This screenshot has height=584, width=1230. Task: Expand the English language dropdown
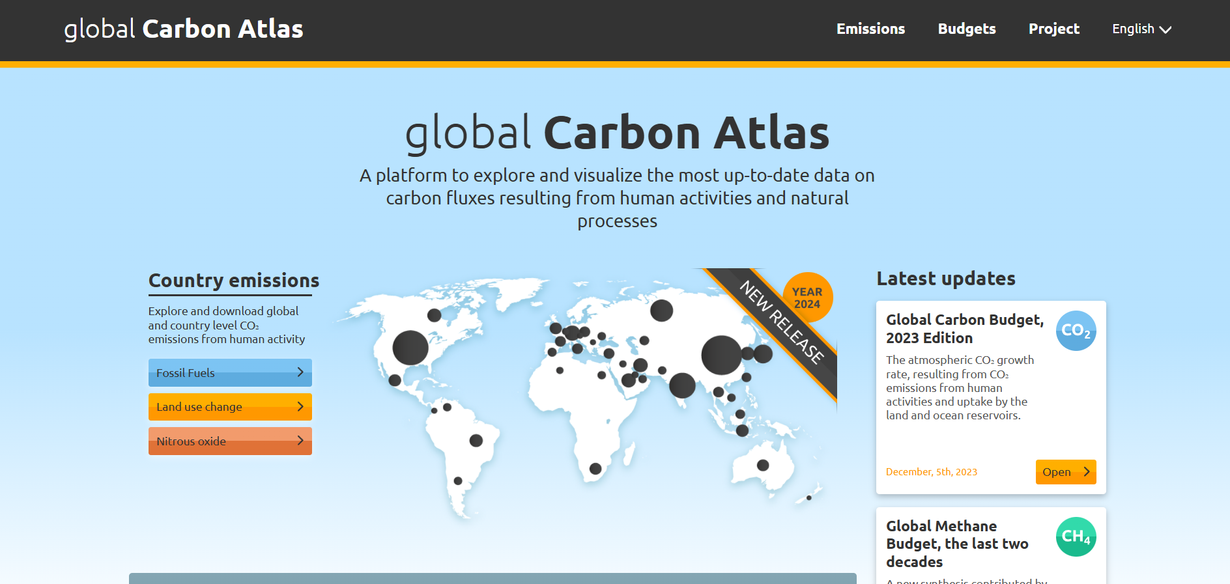[x=1141, y=29]
